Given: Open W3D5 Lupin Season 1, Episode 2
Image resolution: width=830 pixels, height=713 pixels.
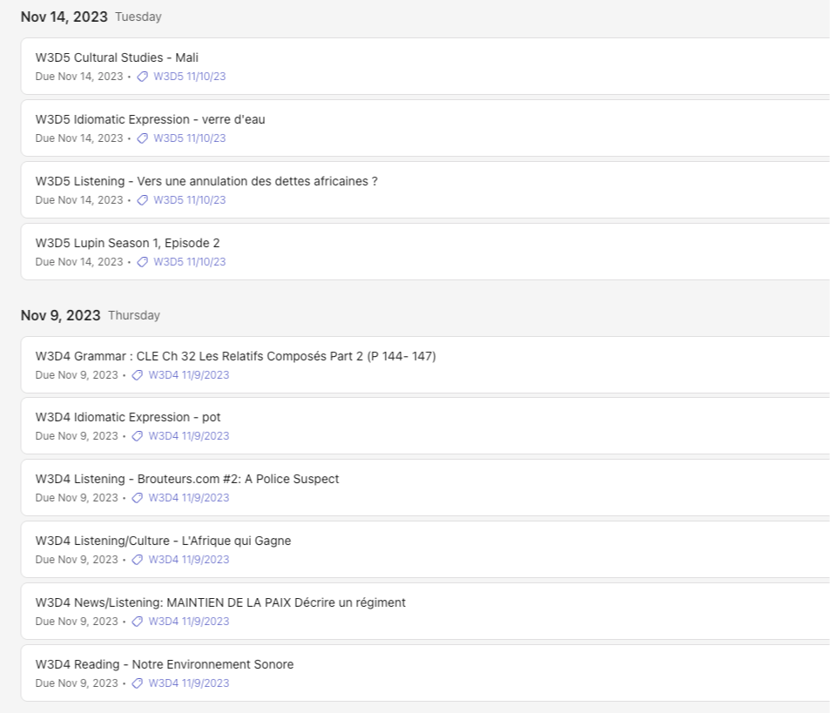Looking at the screenshot, I should point(127,243).
